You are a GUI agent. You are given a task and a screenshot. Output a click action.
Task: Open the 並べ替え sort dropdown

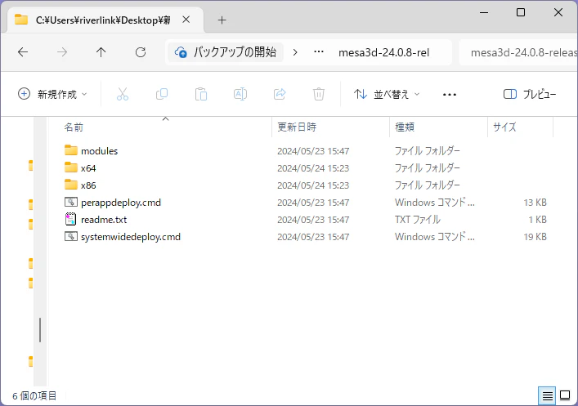387,94
